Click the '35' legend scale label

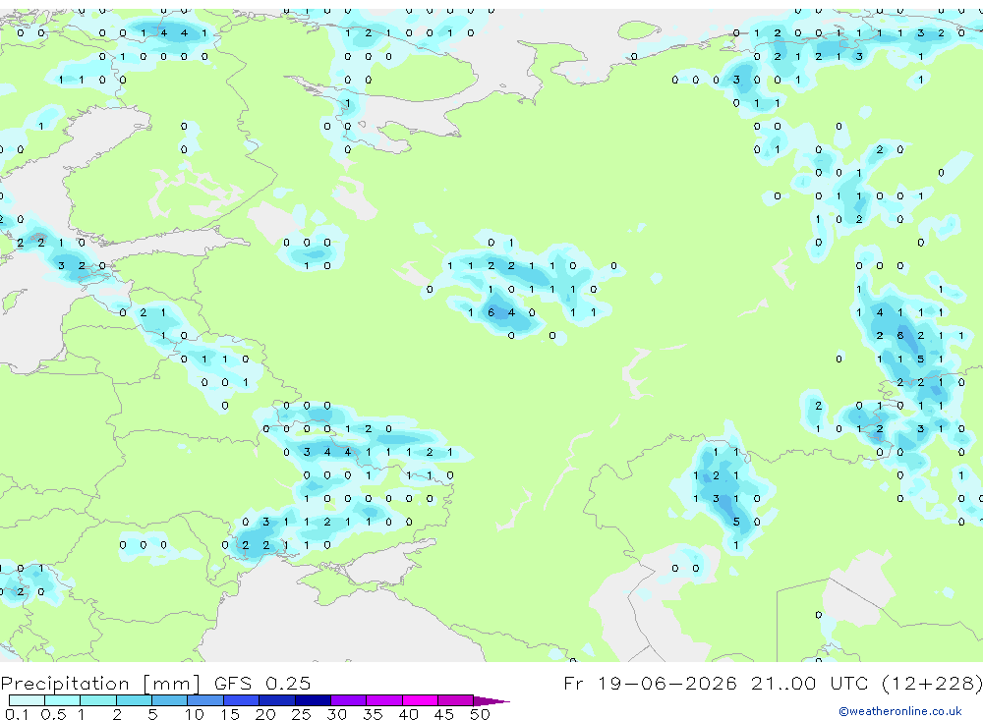[x=373, y=714]
